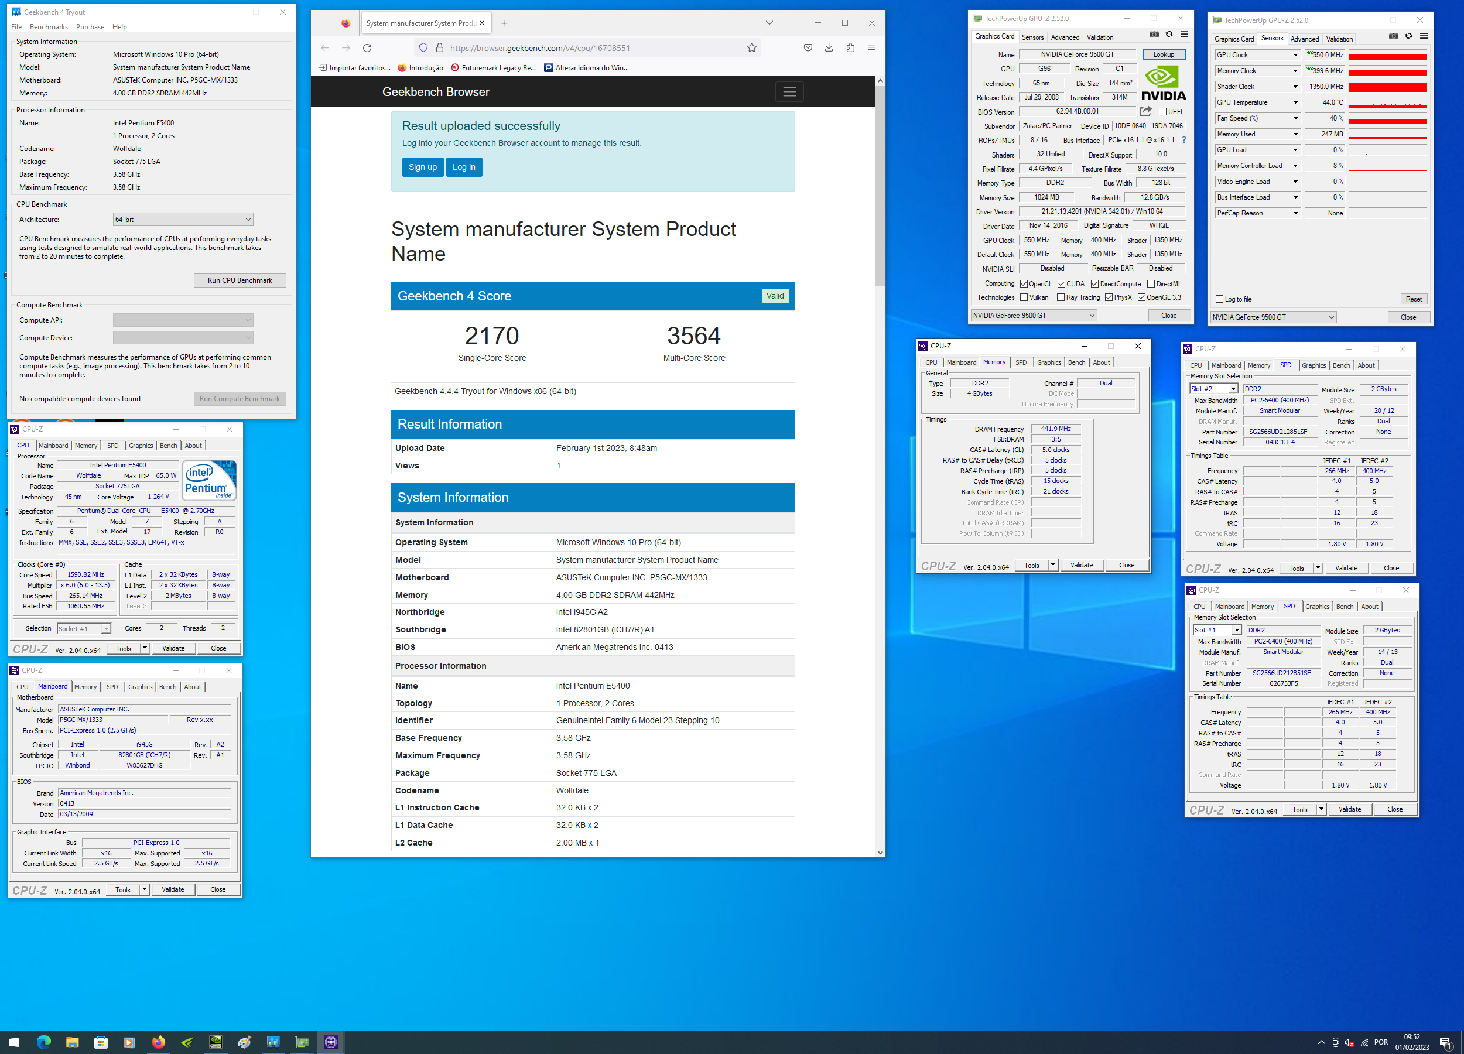This screenshot has height=1054, width=1464.
Task: Open GPU Temperature sensor dropdown arrow
Action: pyautogui.click(x=1295, y=102)
